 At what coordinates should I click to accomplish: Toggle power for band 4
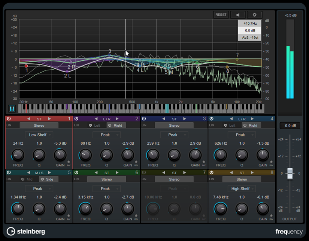point(212,119)
